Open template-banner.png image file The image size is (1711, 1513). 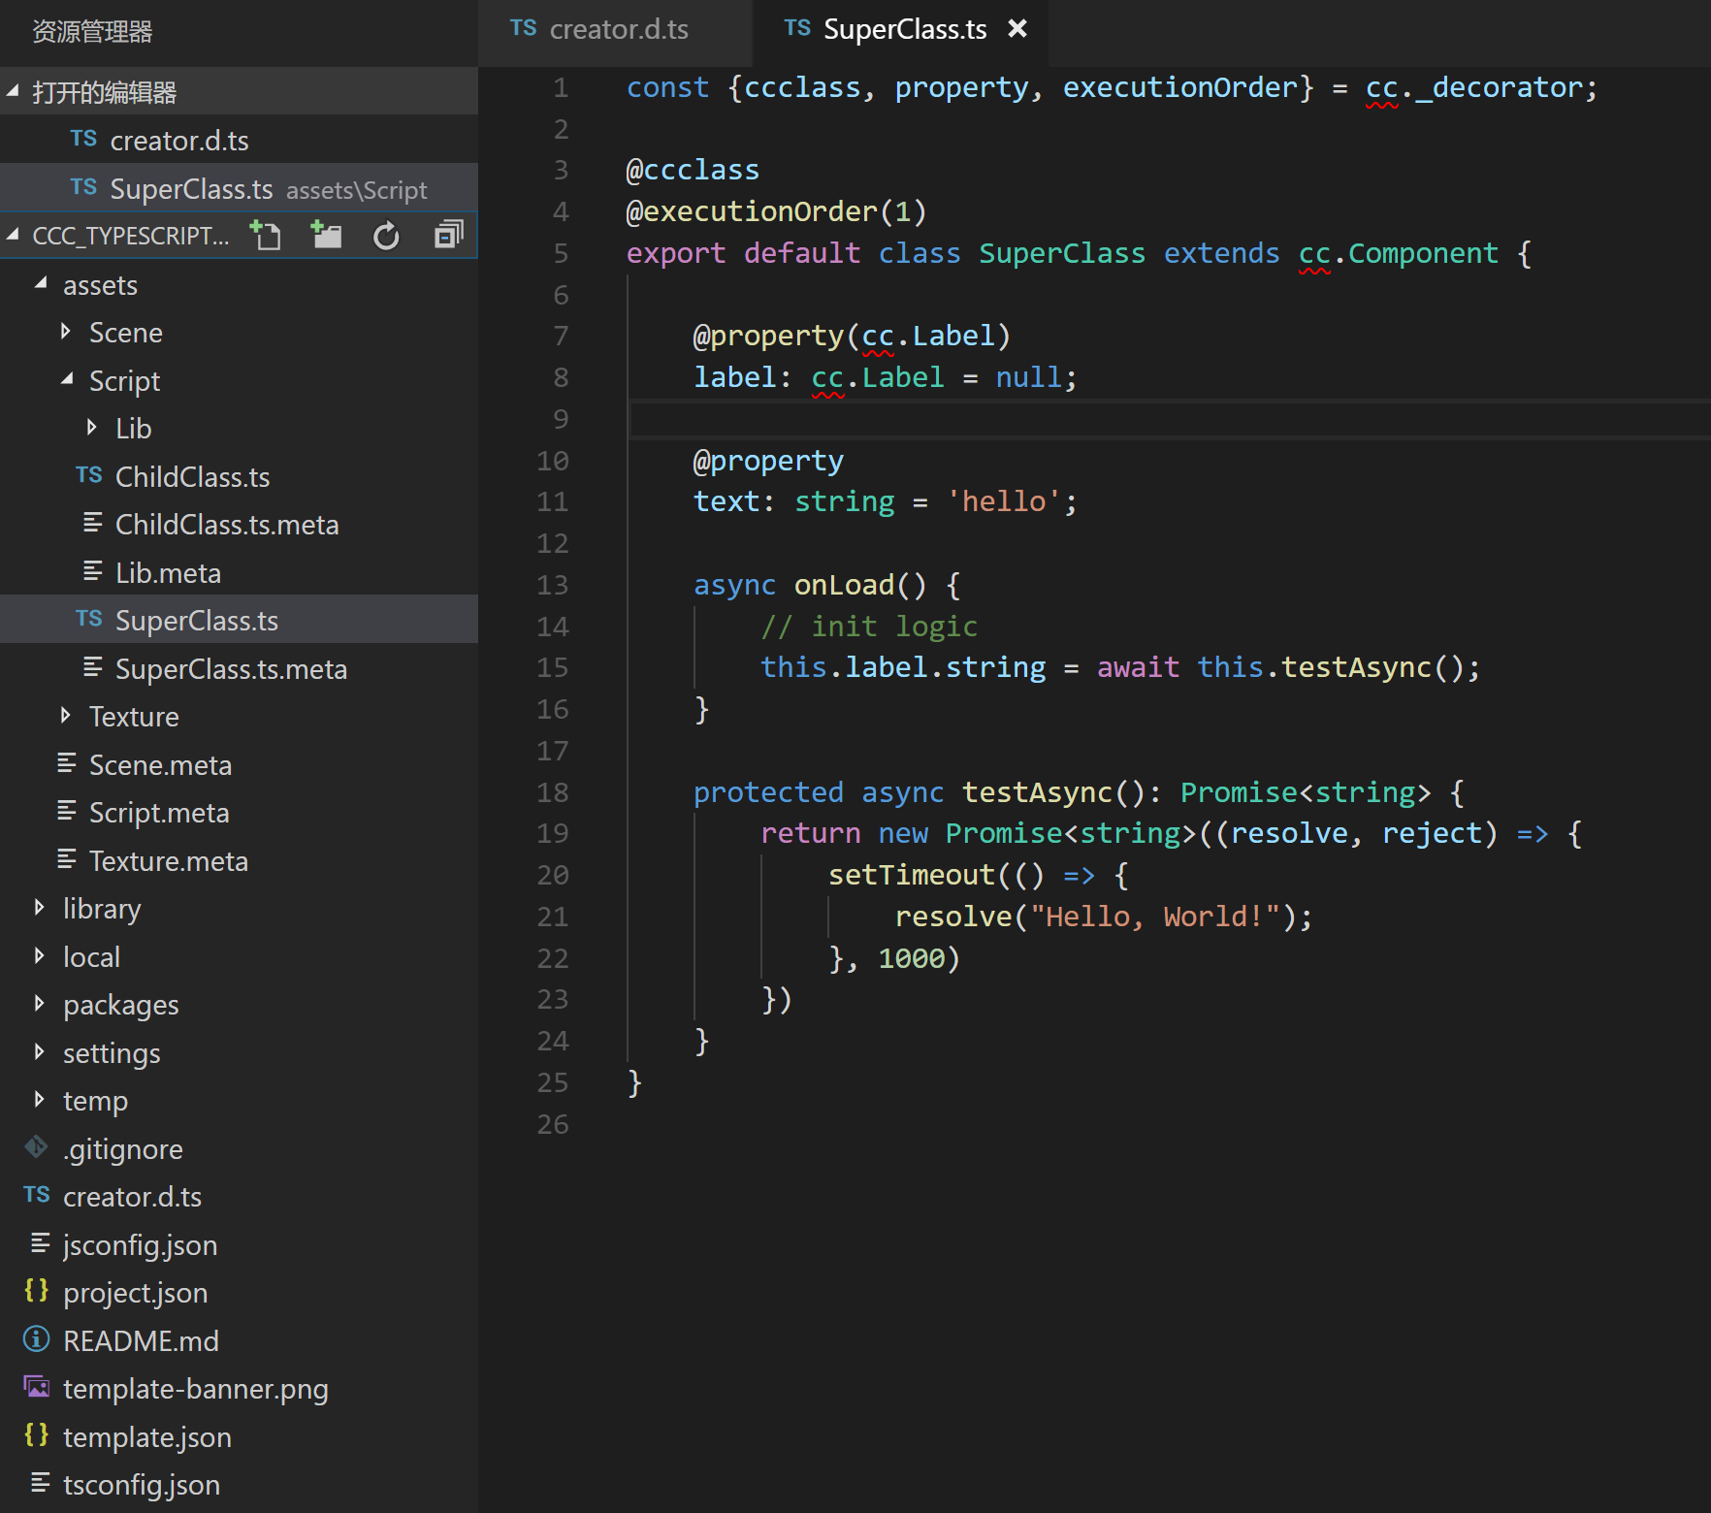pos(195,1389)
